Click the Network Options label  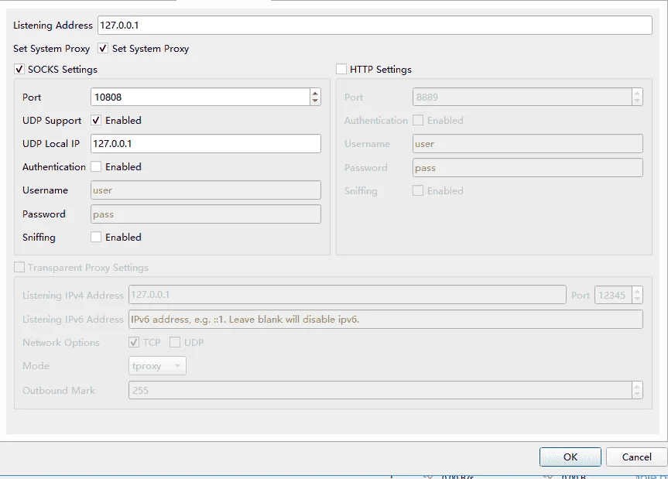pyautogui.click(x=61, y=342)
